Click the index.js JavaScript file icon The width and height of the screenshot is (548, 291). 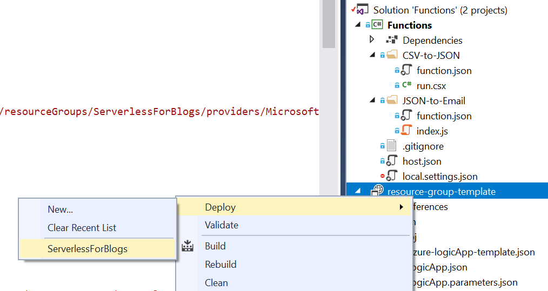tap(406, 131)
